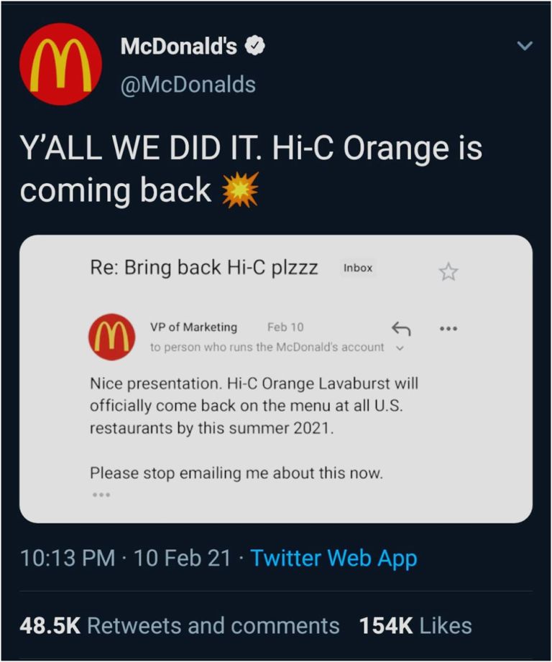Screen dimensions: 552x662
Task: Open the email's three-dot more menu
Action: [448, 329]
